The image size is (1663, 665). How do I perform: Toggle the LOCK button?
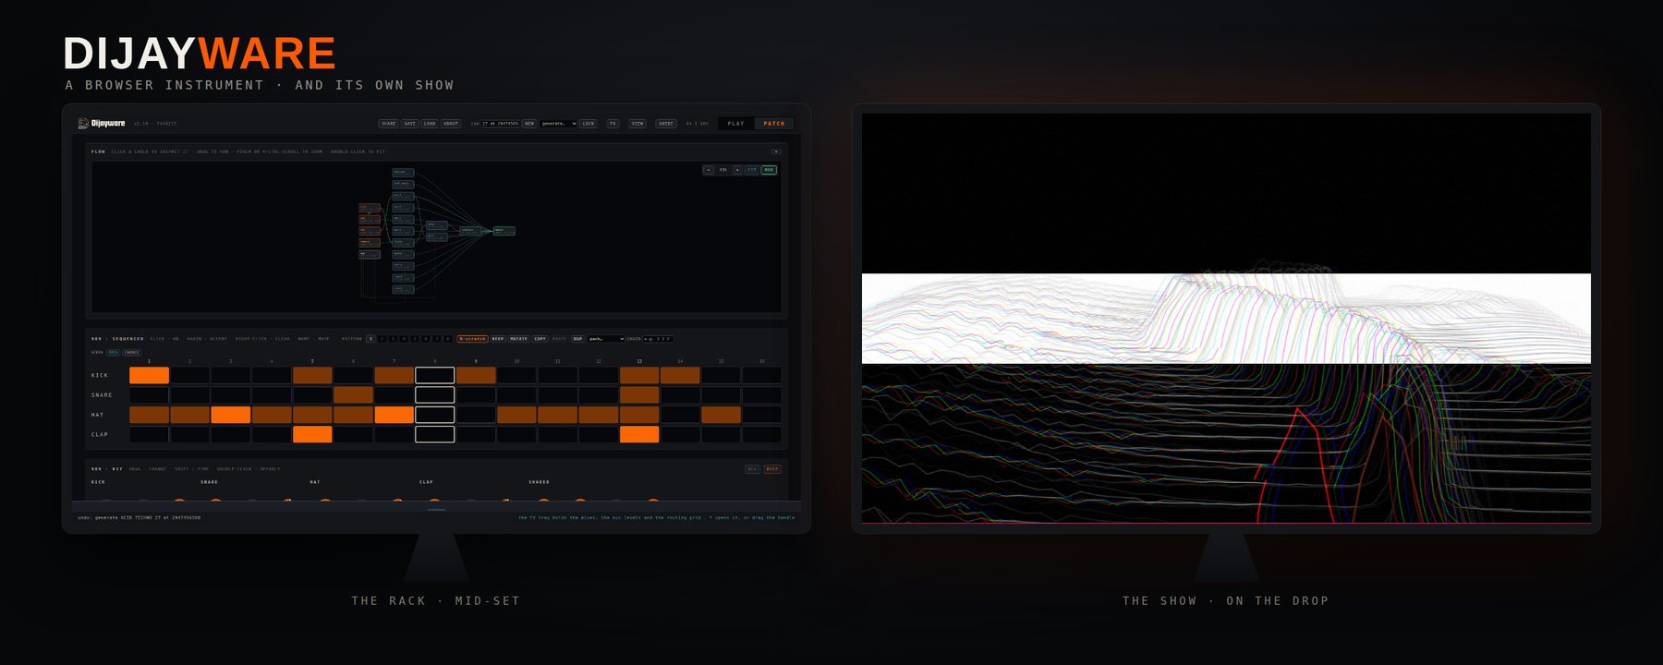[589, 124]
